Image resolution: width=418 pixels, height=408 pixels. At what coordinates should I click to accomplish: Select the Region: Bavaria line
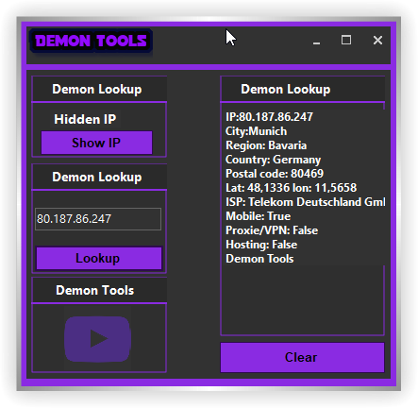(x=266, y=145)
